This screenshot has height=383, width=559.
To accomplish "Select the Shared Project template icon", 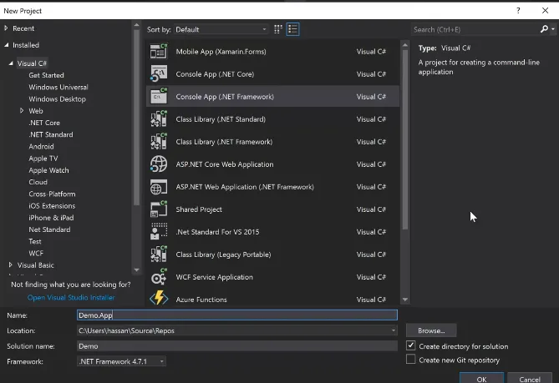I will [x=159, y=209].
